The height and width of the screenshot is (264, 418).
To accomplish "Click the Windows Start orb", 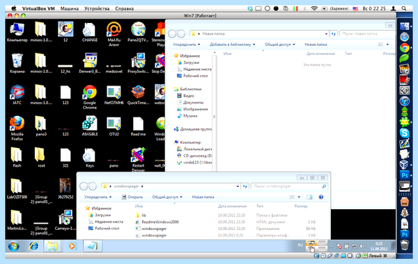I will (x=14, y=247).
